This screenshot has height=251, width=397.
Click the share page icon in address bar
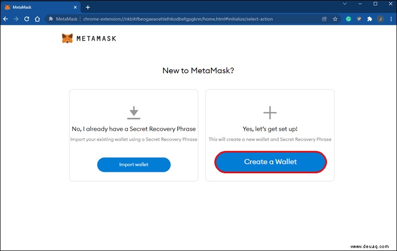[x=325, y=19]
